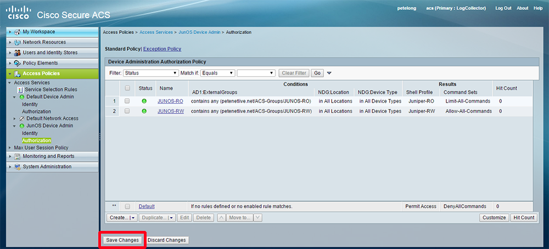
Task: Open the JUNOS-RO rule link
Action: point(170,101)
